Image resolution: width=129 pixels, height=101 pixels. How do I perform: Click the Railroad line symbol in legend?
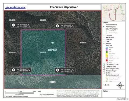point(104,44)
